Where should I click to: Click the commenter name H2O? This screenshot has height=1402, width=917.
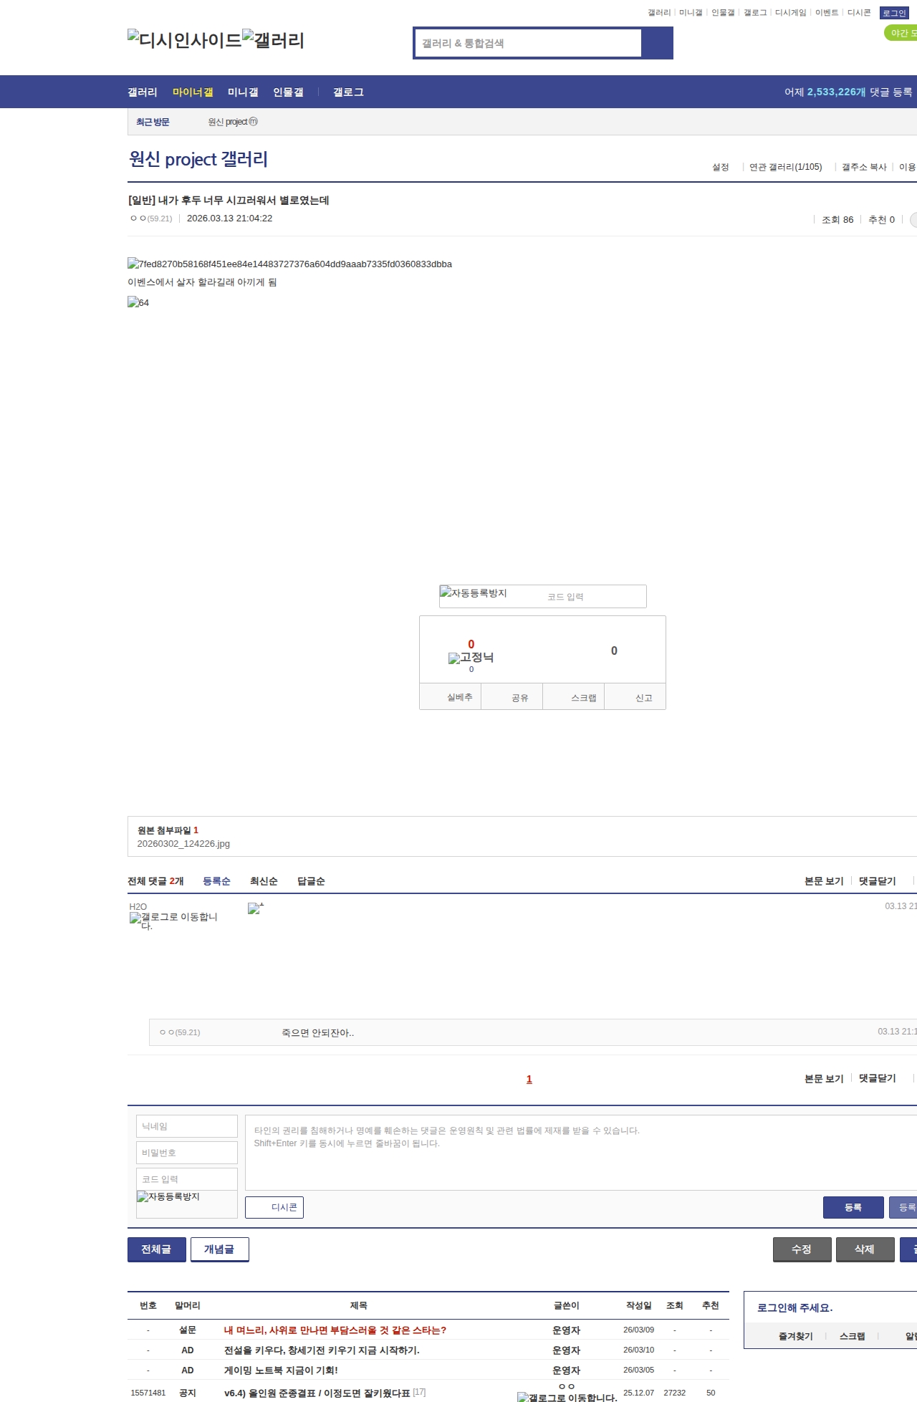138,906
